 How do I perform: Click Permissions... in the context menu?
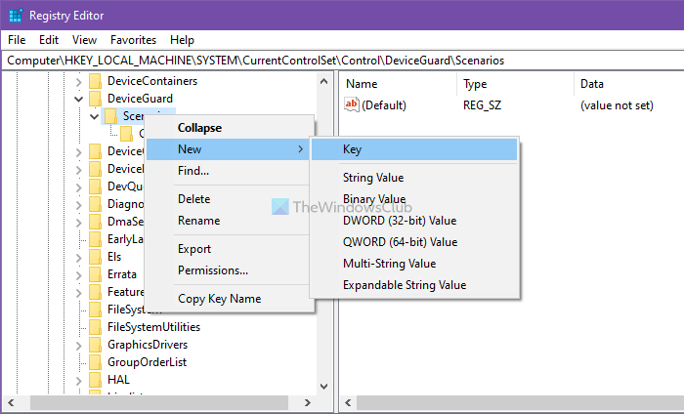pyautogui.click(x=212, y=270)
